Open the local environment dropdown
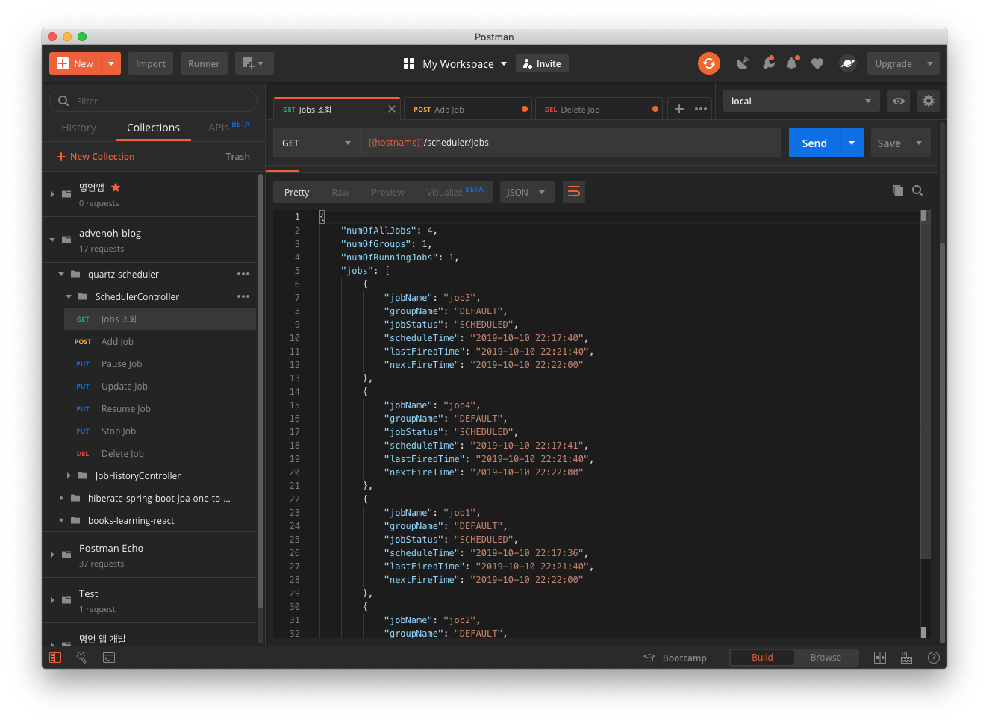Image resolution: width=989 pixels, height=724 pixels. [800, 101]
